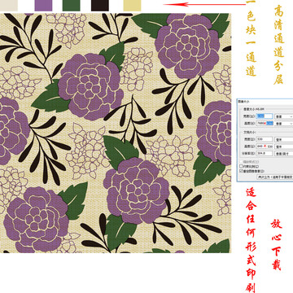Screen dimensions: 293x293
Task: Click the black color block swatch
Action: (x=100, y=6)
